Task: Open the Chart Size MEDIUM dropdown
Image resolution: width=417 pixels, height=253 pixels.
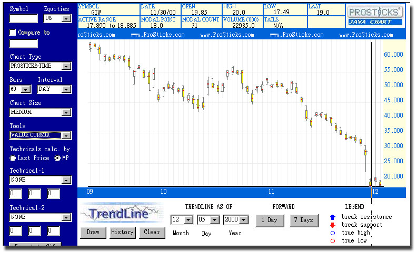Action: click(66, 112)
